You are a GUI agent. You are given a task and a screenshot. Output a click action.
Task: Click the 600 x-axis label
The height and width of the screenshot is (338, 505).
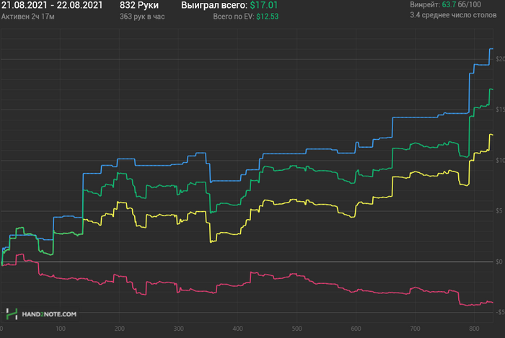click(356, 329)
